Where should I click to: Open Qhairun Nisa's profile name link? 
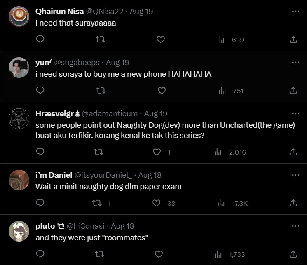[x=60, y=12]
